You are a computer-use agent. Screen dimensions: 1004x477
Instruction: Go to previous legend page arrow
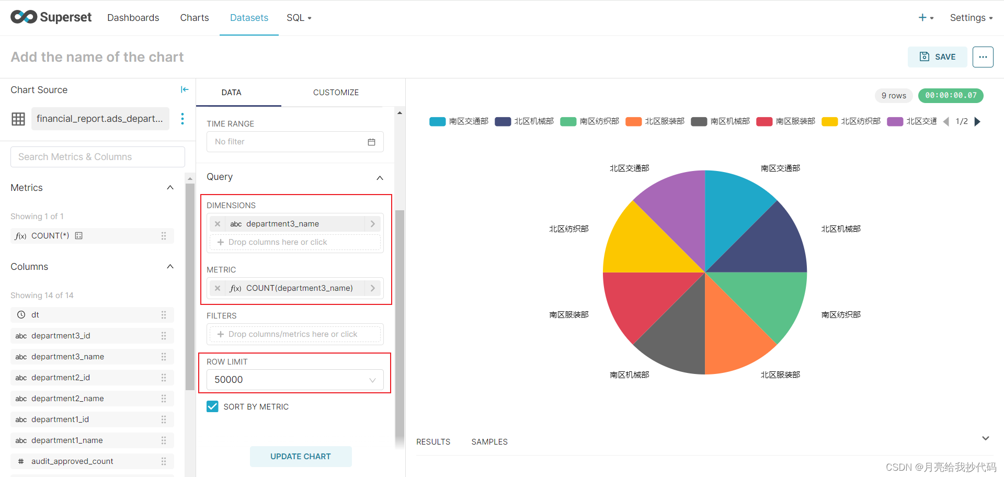[946, 121]
